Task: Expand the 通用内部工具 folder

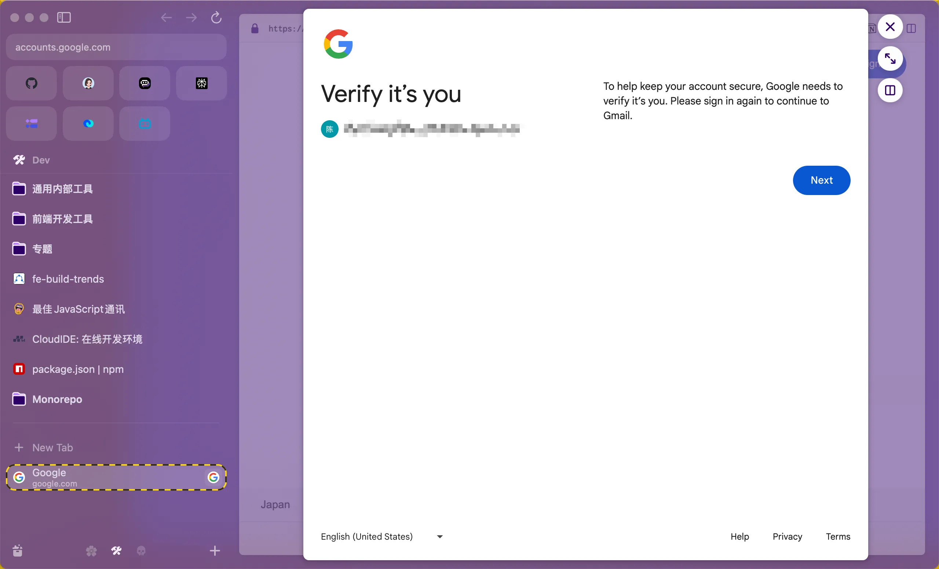Action: coord(62,189)
